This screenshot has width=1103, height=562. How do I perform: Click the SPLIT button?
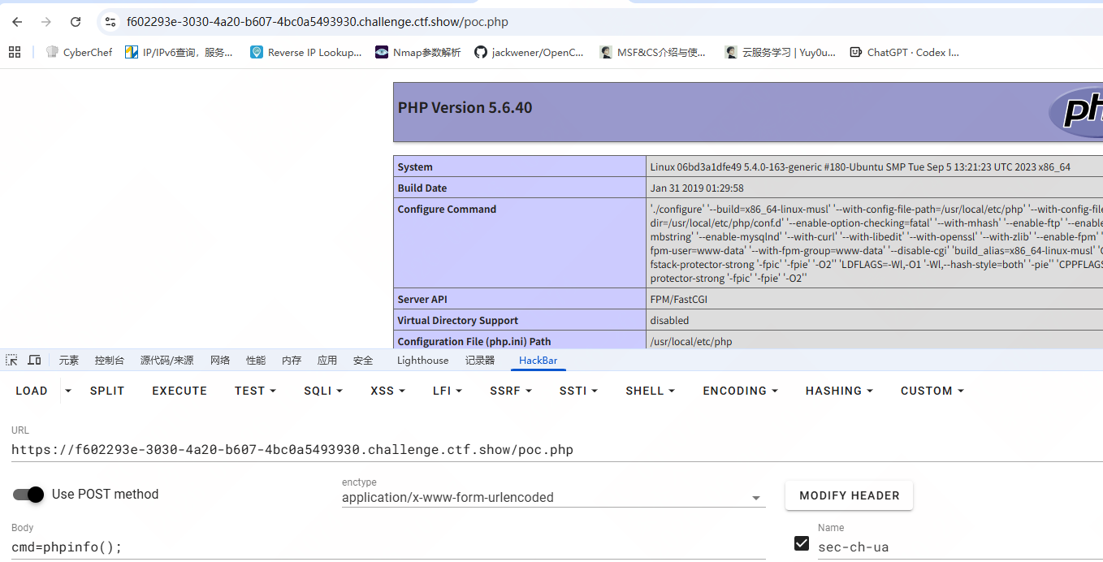pyautogui.click(x=107, y=391)
